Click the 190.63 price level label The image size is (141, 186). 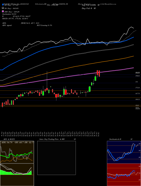pos(138,76)
